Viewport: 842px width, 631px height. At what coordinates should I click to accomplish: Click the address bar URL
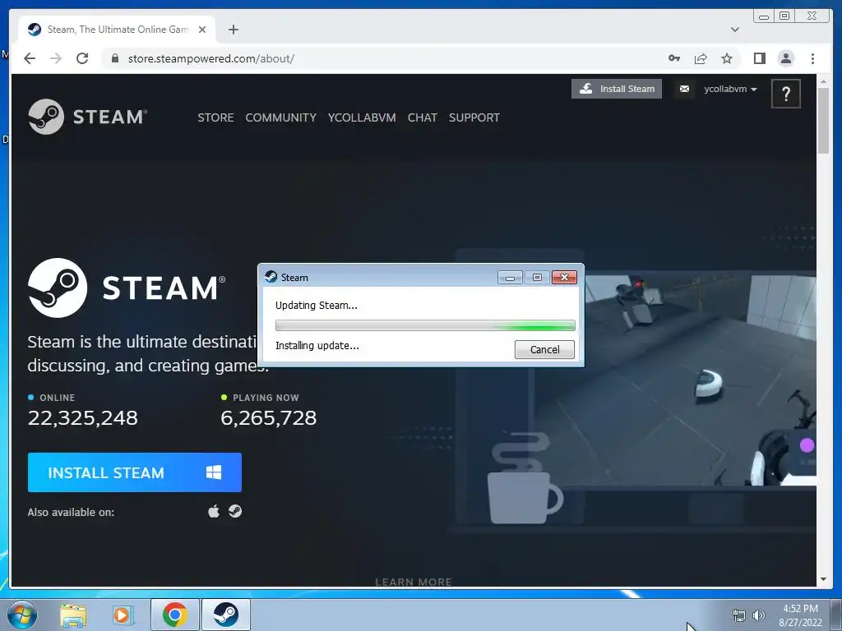[x=211, y=58]
